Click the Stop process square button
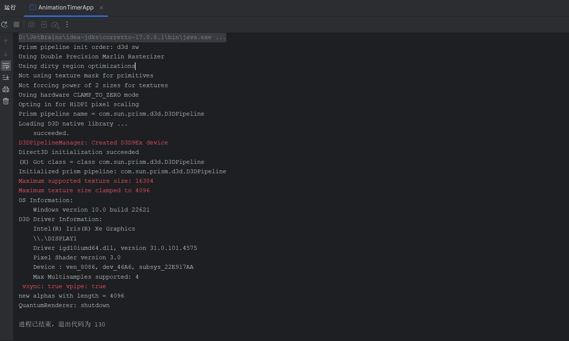The width and height of the screenshot is (569, 341). [16, 24]
